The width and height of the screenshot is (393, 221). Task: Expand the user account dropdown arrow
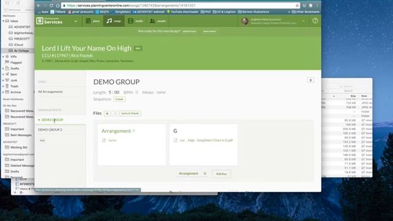(x=303, y=21)
